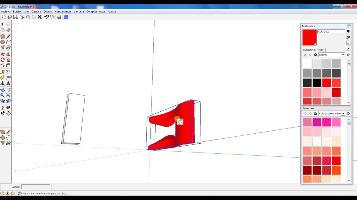Choose the 3D Text tool

coord(8,83)
